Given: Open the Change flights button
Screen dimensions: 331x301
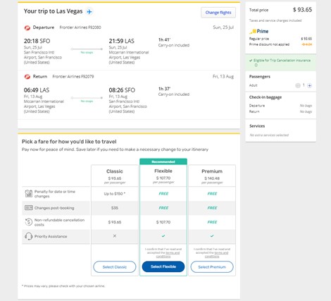Looking at the screenshot, I should pyautogui.click(x=218, y=13).
